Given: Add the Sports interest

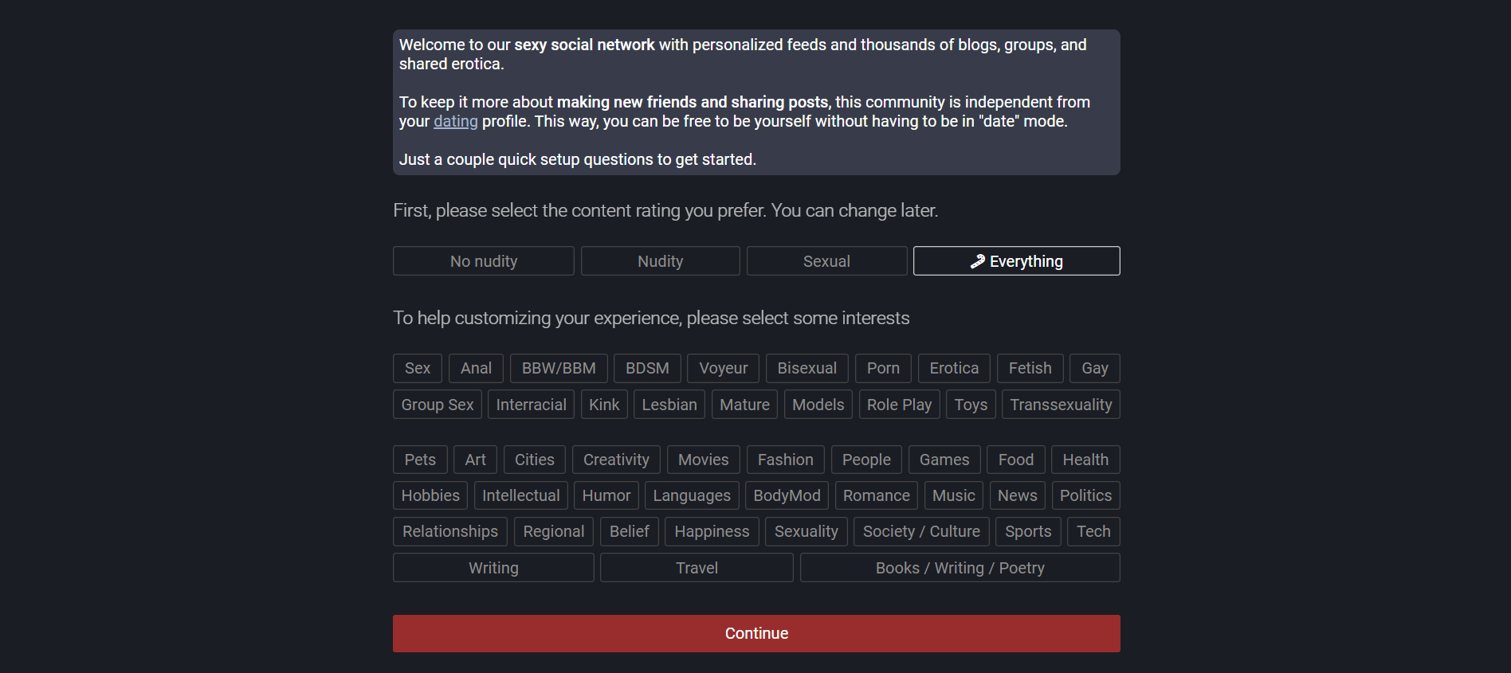Looking at the screenshot, I should coord(1028,531).
